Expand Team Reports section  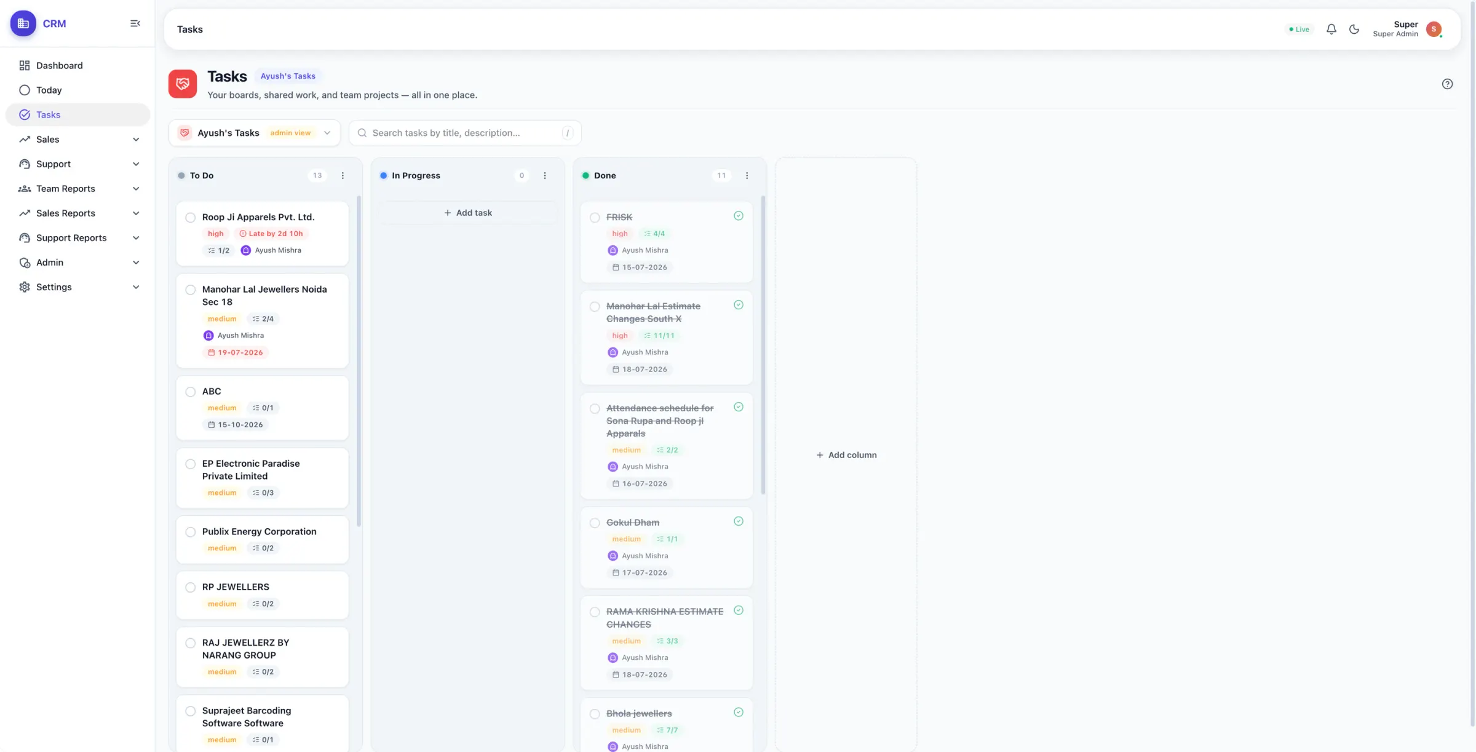(77, 189)
